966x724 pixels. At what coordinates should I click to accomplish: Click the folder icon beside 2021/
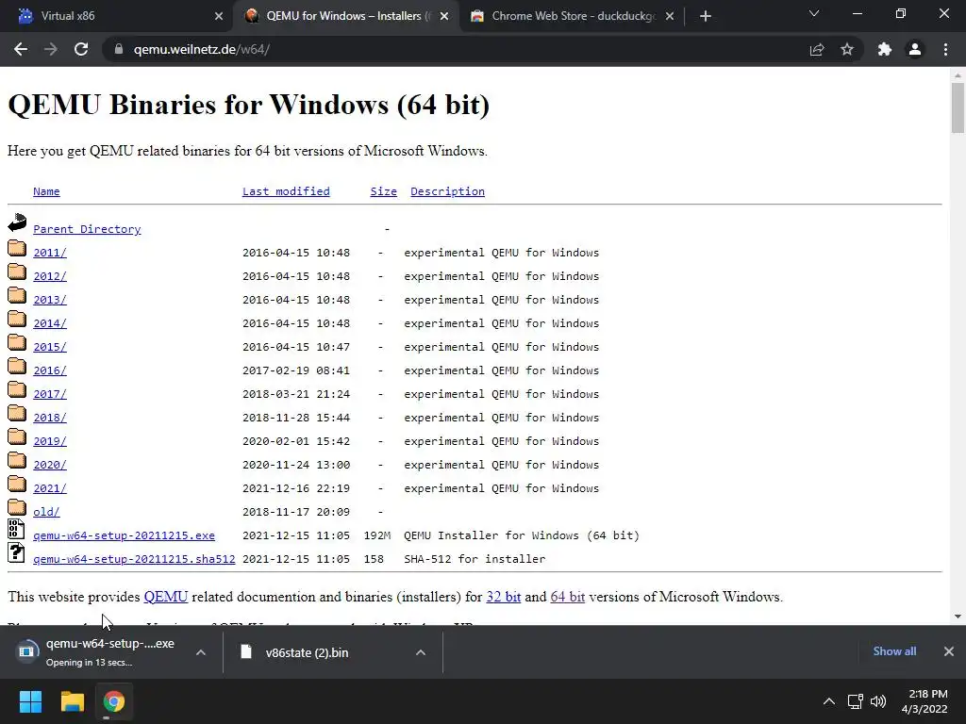click(x=17, y=484)
